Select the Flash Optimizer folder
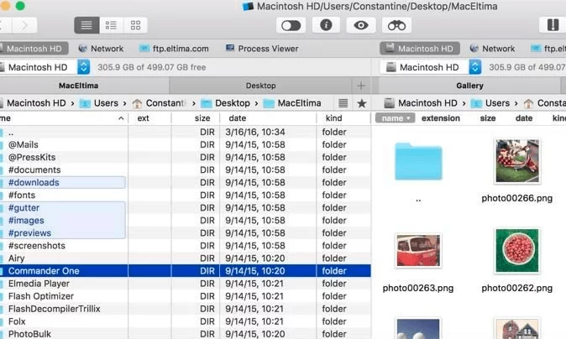Image resolution: width=566 pixels, height=339 pixels. coord(186,296)
